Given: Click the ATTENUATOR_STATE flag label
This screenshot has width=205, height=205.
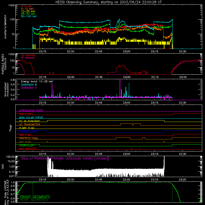Looking at the screenshot, I should [31, 111].
